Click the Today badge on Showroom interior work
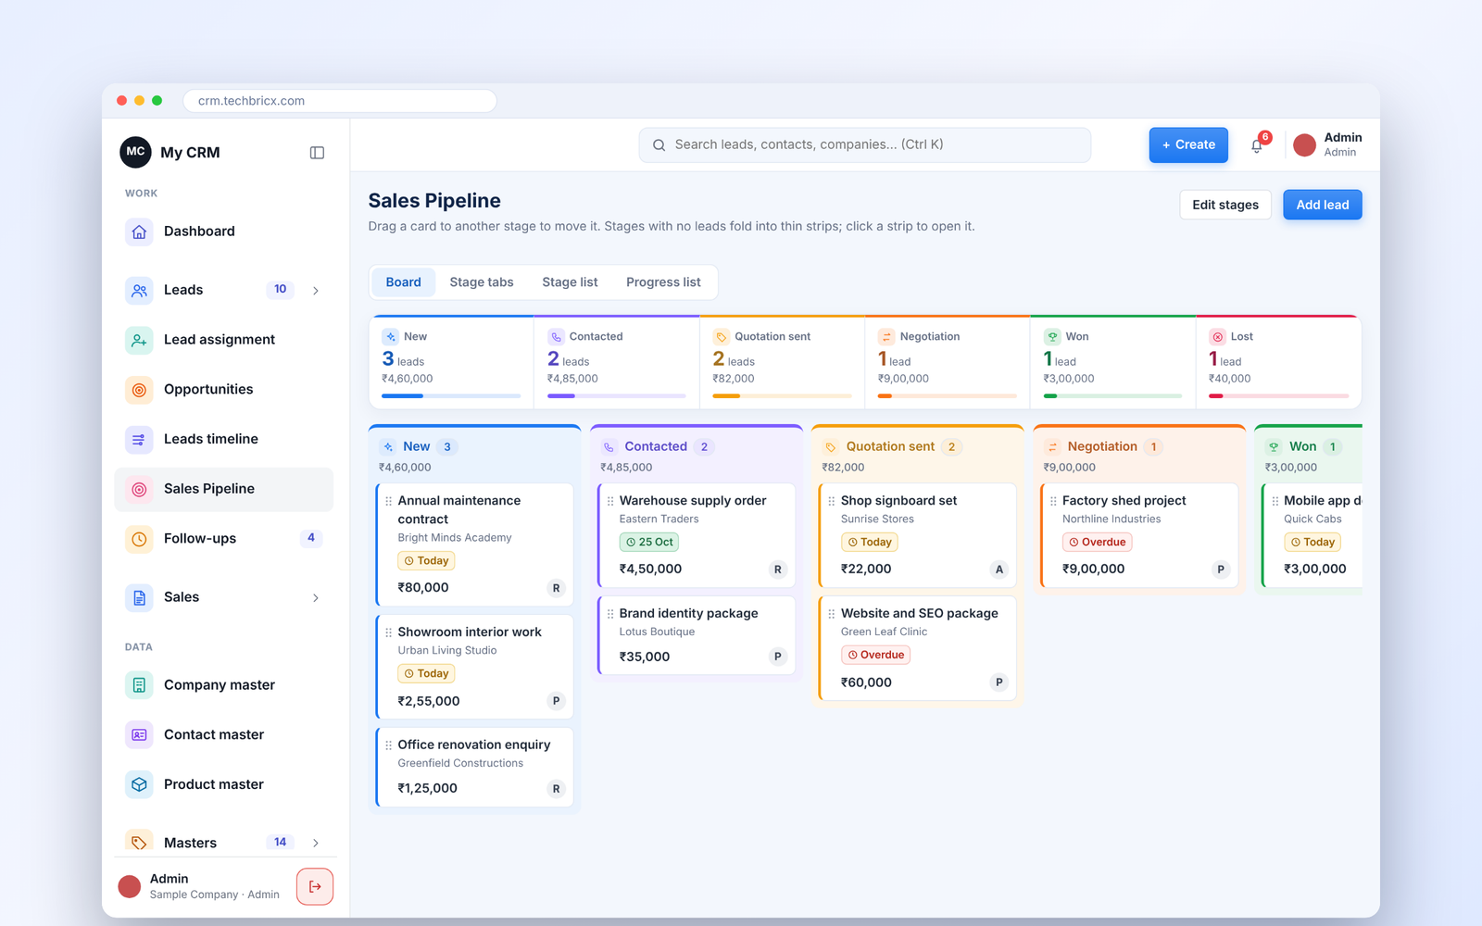Screen dimensions: 1482x926 [x=426, y=674]
